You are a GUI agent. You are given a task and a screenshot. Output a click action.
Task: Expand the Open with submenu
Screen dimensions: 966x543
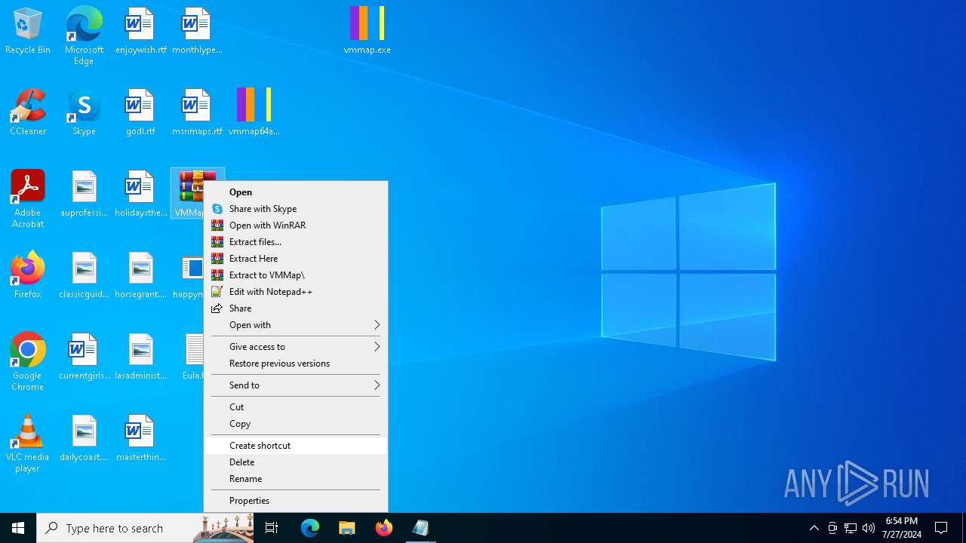[x=296, y=325]
